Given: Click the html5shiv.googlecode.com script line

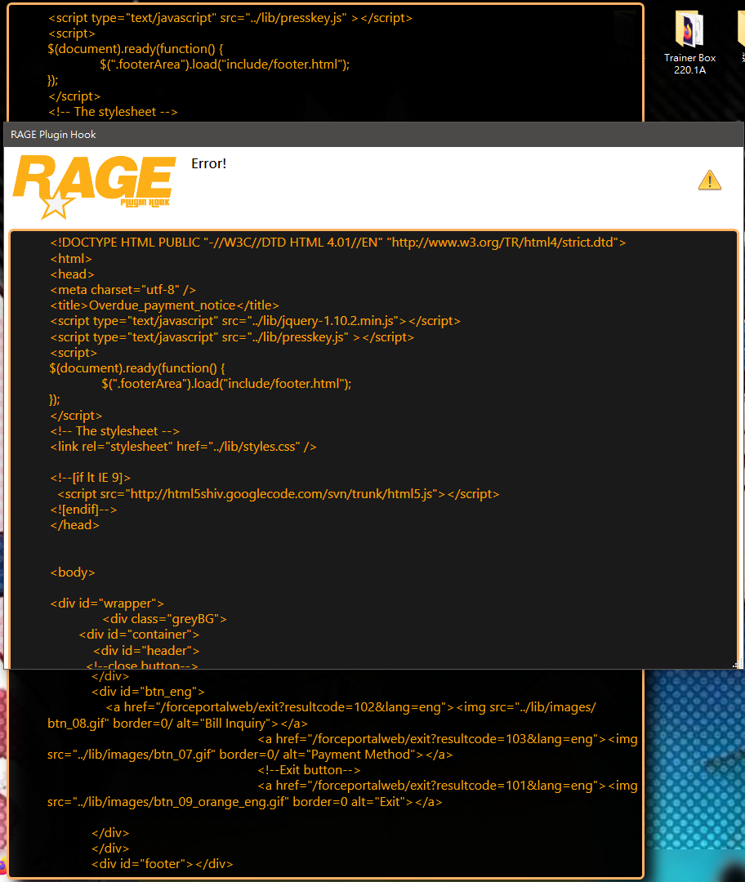Looking at the screenshot, I should [x=278, y=494].
